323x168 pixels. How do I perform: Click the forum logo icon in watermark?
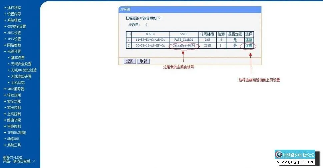[279, 154]
